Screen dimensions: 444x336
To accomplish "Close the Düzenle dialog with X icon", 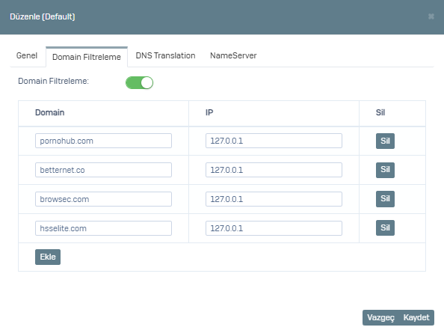I will (x=431, y=16).
